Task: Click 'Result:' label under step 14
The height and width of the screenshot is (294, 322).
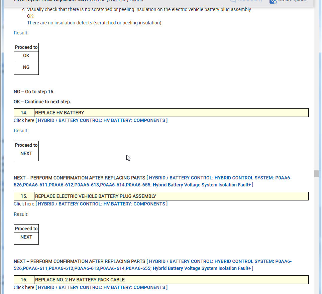Action: coord(21,131)
